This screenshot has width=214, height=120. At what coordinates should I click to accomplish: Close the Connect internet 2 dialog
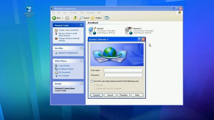coord(143,39)
